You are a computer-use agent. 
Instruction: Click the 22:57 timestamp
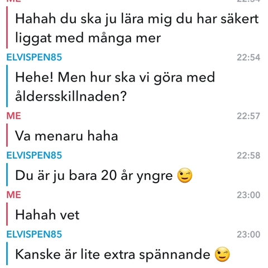coord(248,116)
